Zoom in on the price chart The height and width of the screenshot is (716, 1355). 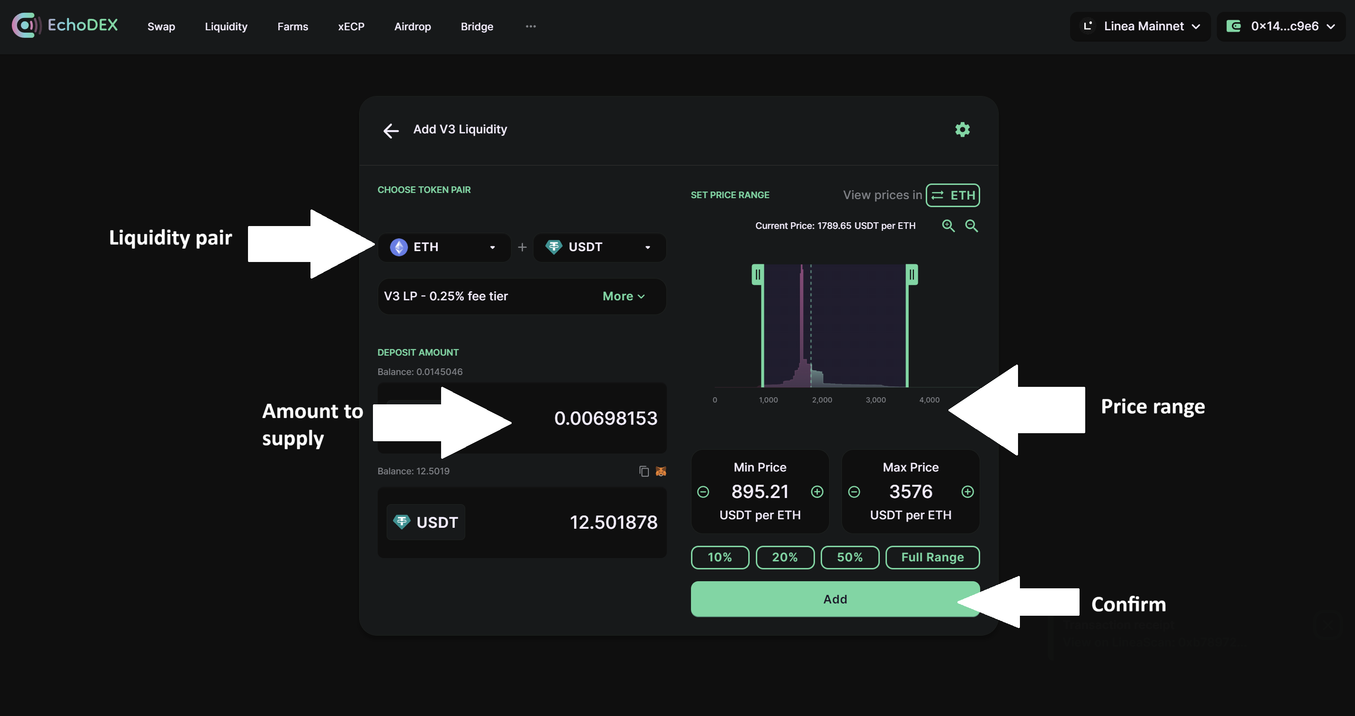point(948,226)
